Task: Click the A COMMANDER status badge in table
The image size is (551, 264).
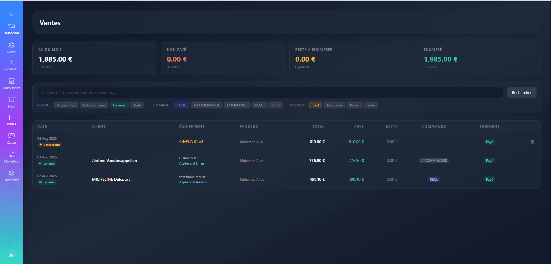Action: tap(434, 160)
